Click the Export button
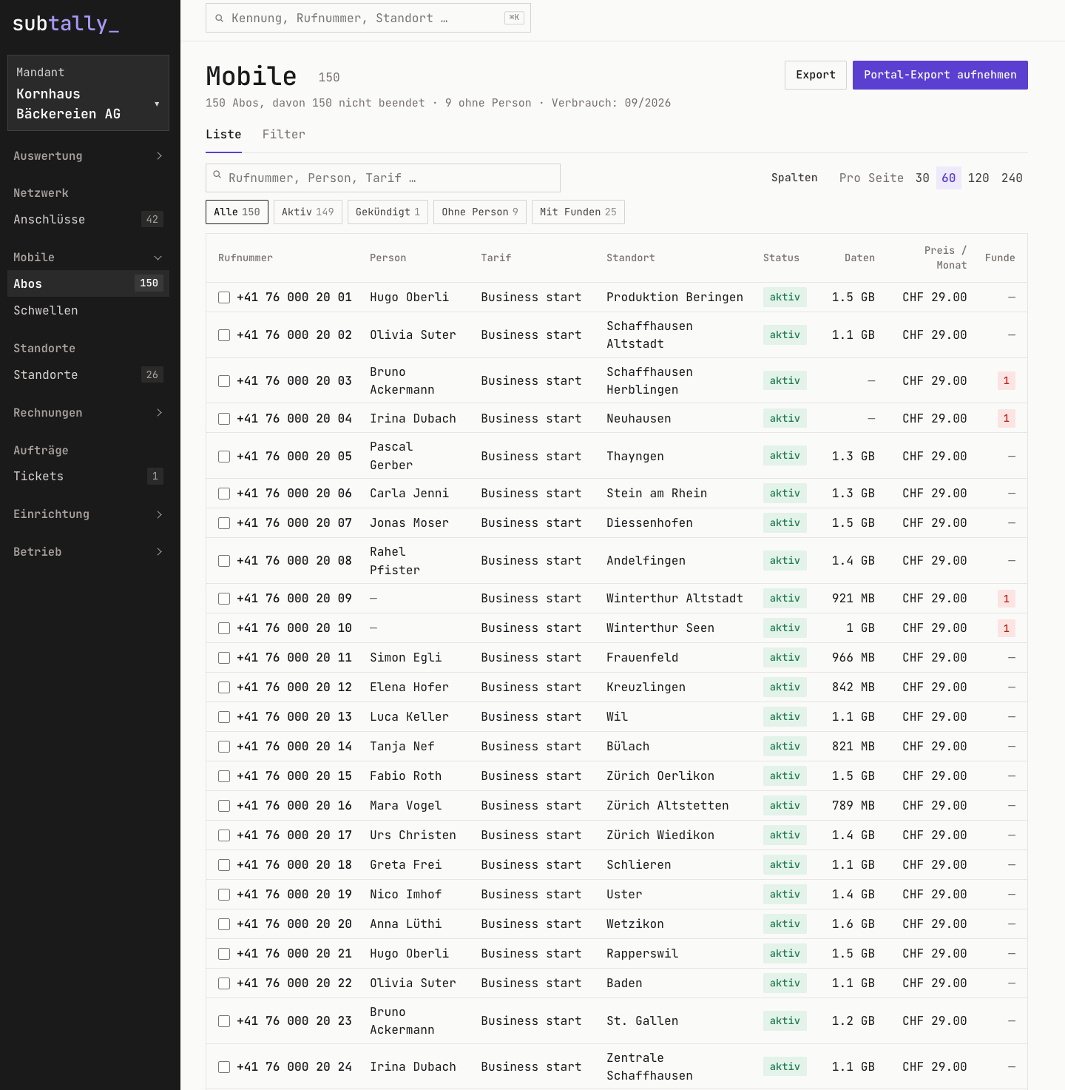Viewport: 1065px width, 1090px height. pyautogui.click(x=815, y=75)
